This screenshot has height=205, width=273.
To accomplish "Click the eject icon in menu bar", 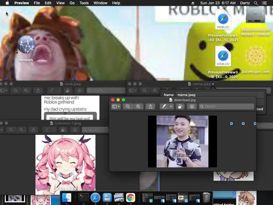I will point(193,3).
